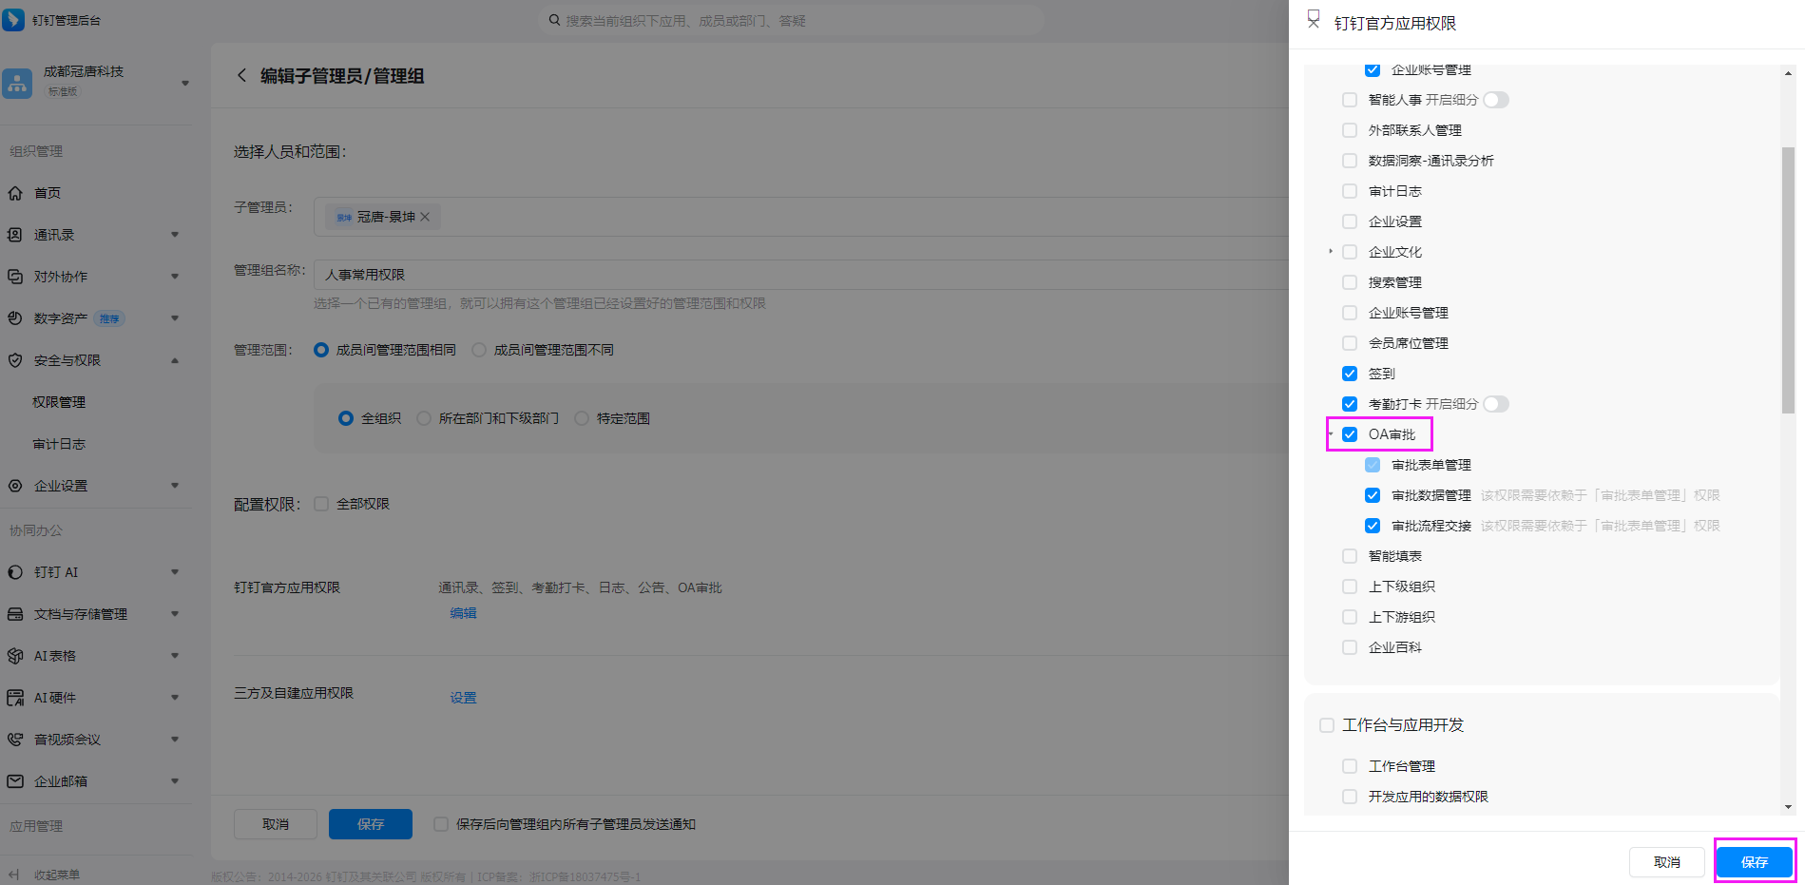Check the 全部权限 checkbox
Viewport: 1805px width, 885px height.
point(321,504)
